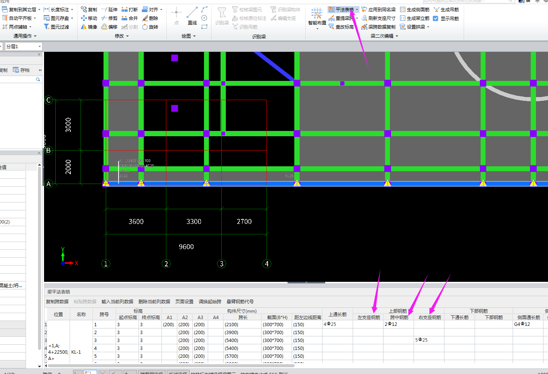Toggle the 显示吊筋 checkbox

[435, 18]
